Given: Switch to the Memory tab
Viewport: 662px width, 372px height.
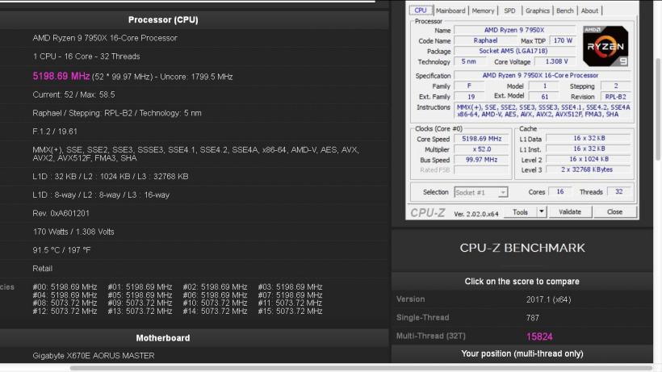Looking at the screenshot, I should [483, 11].
